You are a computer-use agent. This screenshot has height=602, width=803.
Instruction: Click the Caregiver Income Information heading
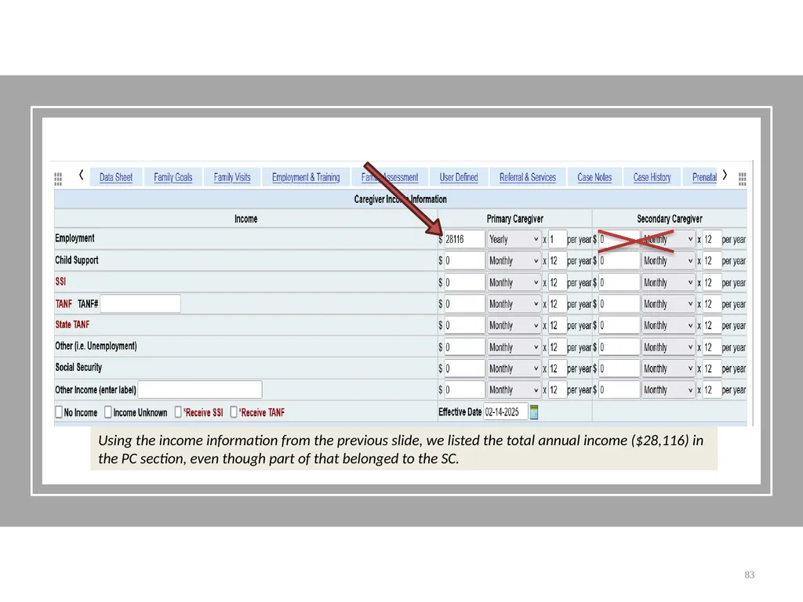pyautogui.click(x=401, y=199)
